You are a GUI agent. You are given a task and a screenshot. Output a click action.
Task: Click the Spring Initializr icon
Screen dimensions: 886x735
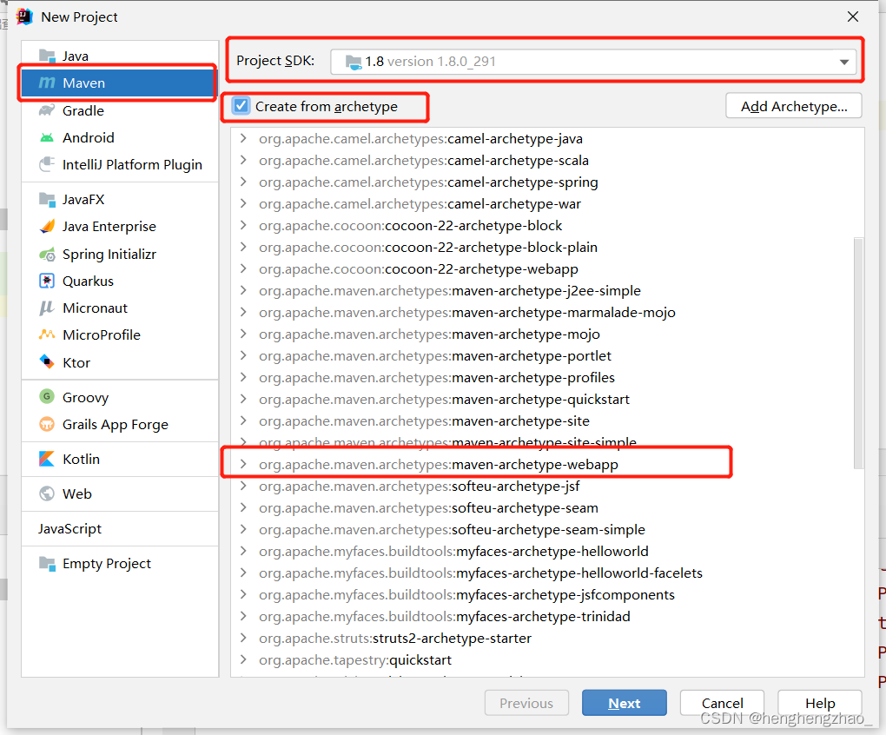(47, 255)
